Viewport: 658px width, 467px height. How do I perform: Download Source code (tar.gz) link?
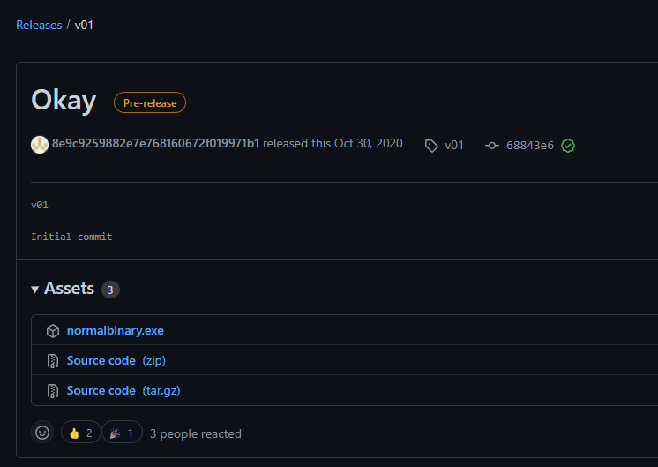coord(123,390)
